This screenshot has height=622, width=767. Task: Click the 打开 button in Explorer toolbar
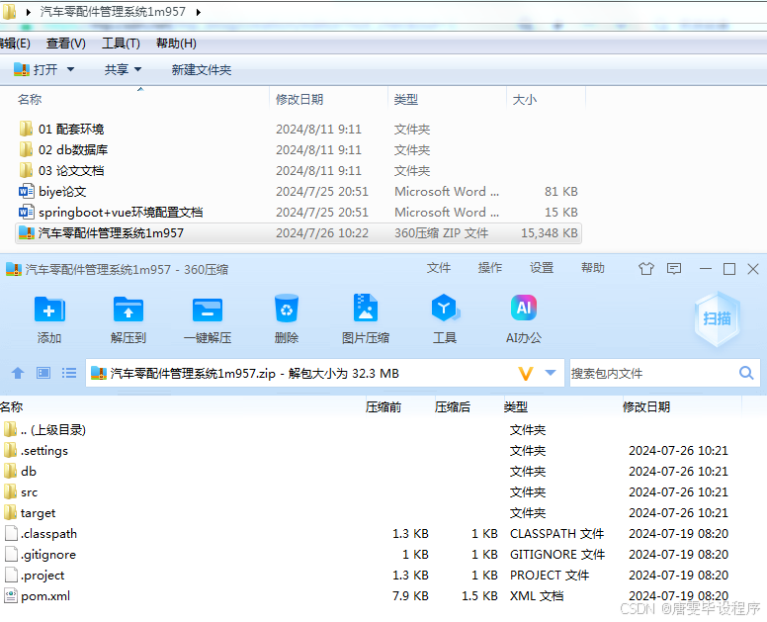coord(36,69)
